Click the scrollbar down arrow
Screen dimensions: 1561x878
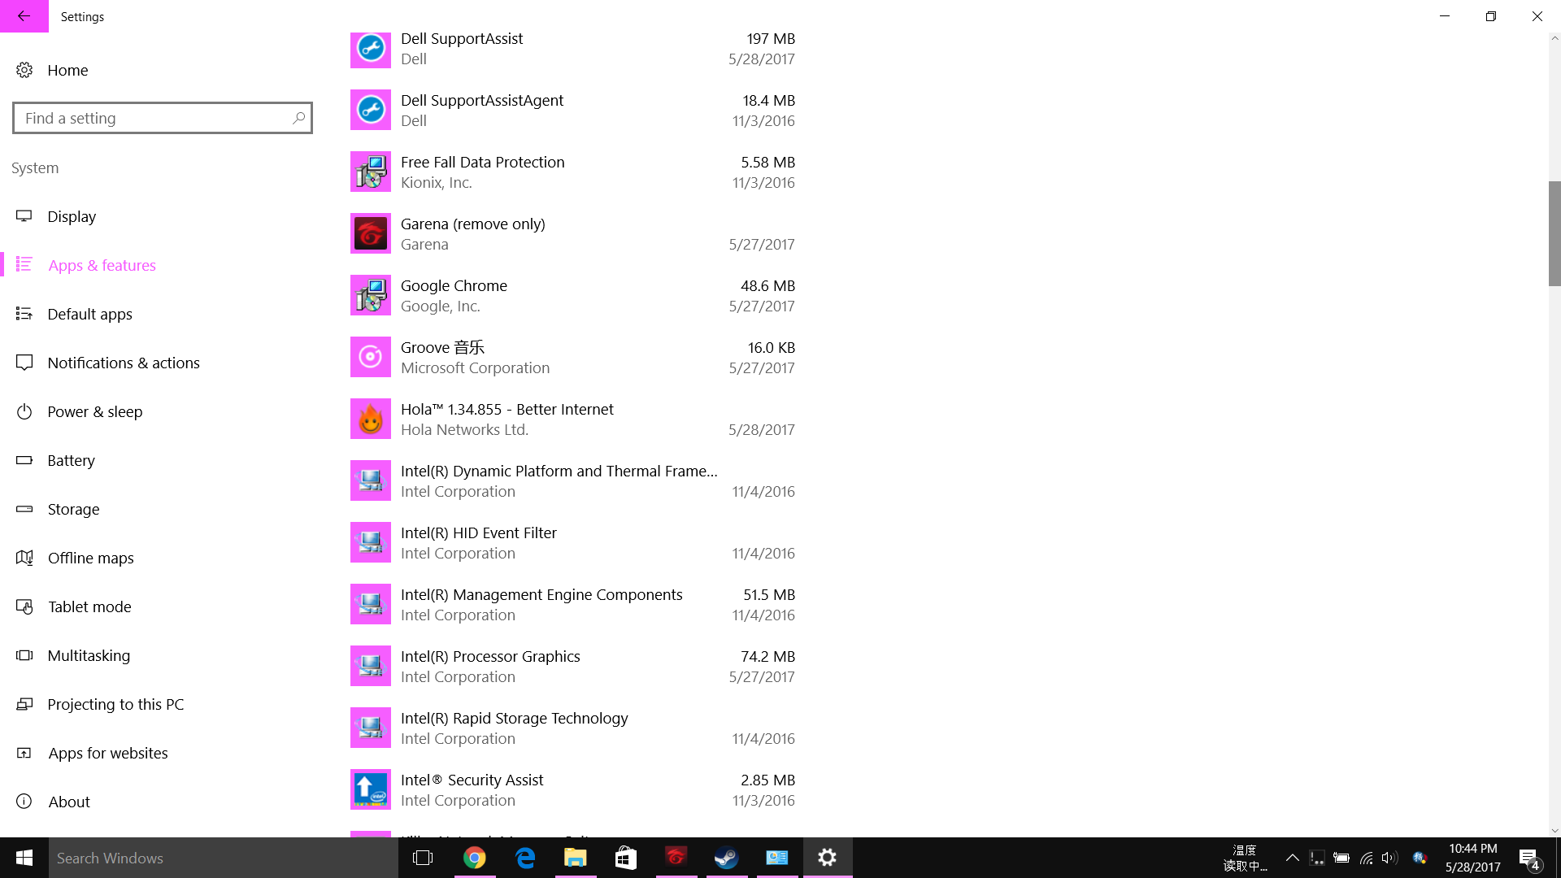click(1554, 831)
